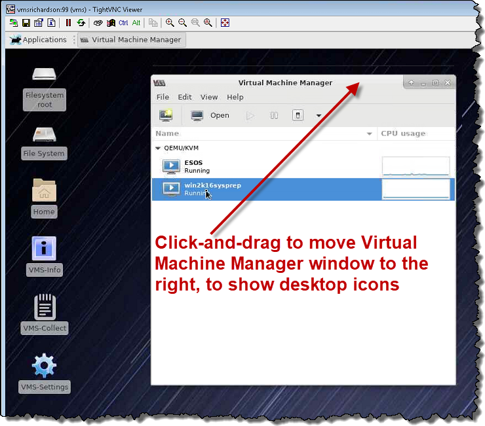The image size is (485, 426).
Task: Send the Windows Start key icon
Action: 111,23
